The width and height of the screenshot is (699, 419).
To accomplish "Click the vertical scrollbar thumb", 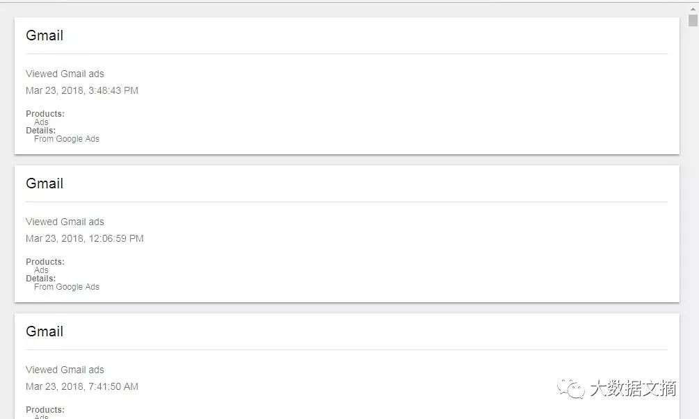I will pyautogui.click(x=693, y=20).
